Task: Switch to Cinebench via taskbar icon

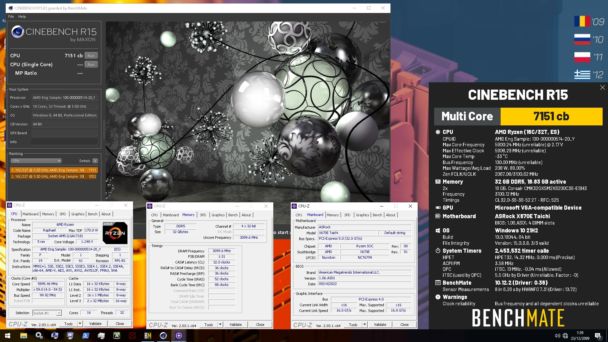Action: [163, 336]
